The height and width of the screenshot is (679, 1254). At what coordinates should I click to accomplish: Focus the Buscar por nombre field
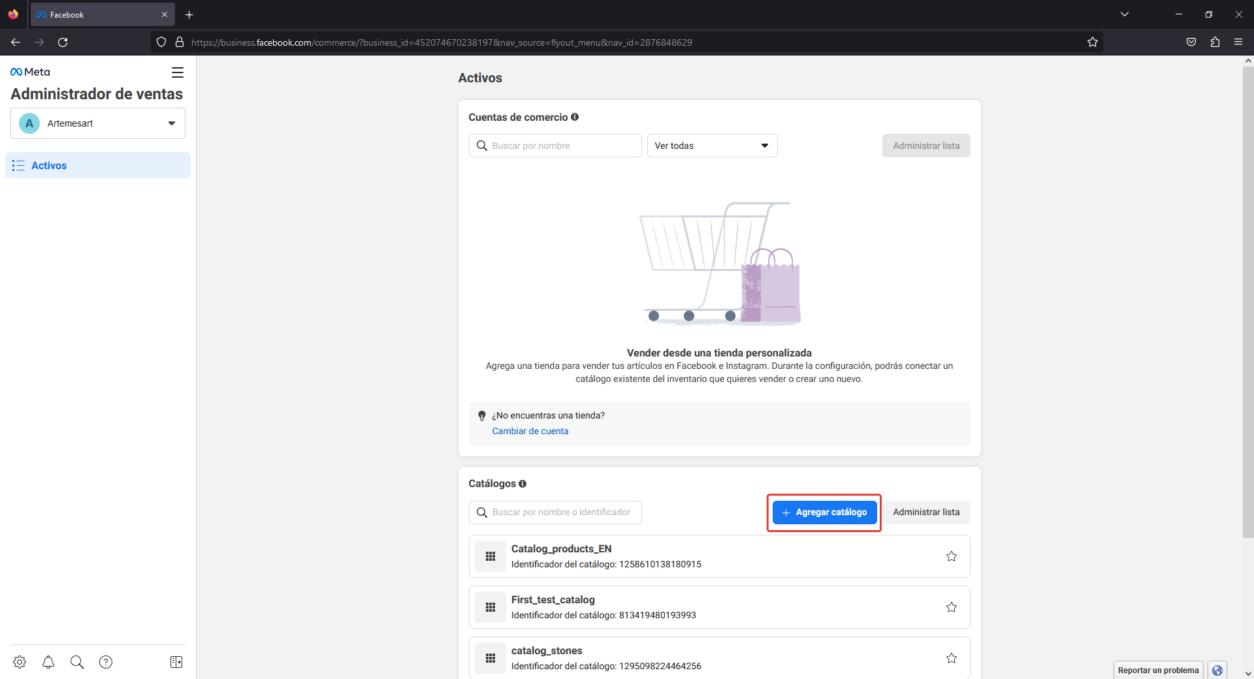[555, 146]
